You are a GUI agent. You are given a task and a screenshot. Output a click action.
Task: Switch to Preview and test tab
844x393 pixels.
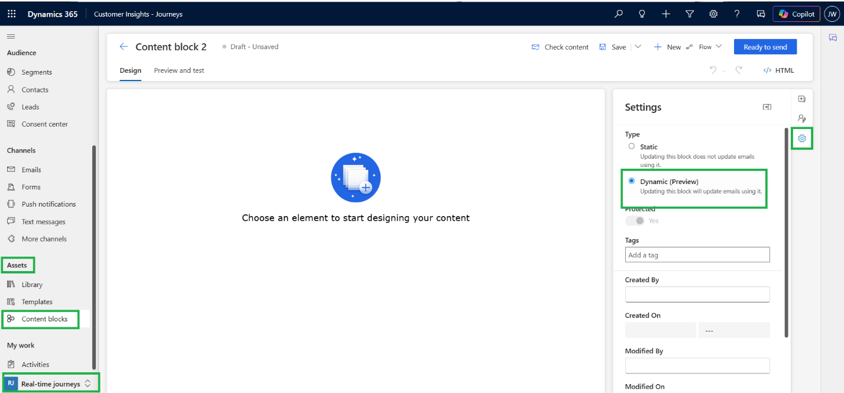179,70
